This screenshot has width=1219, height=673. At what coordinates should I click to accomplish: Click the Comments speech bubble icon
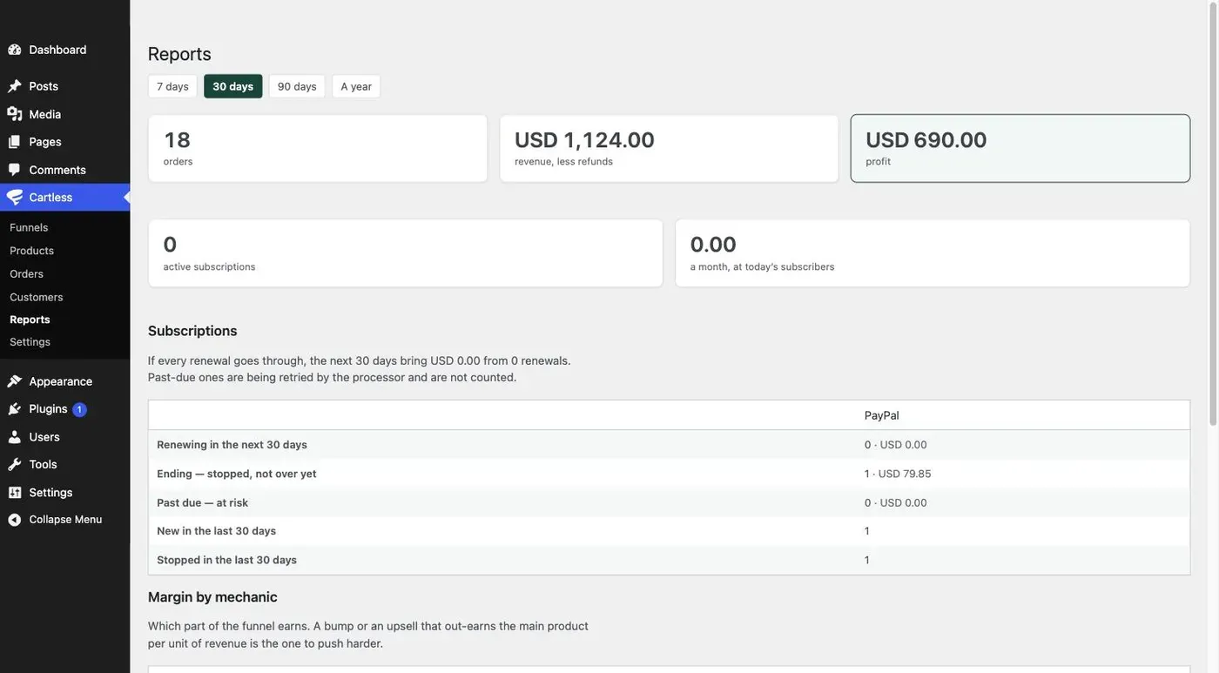15,170
